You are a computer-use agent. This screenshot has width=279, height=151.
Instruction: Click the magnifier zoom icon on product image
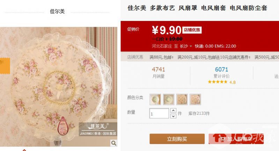113,143
